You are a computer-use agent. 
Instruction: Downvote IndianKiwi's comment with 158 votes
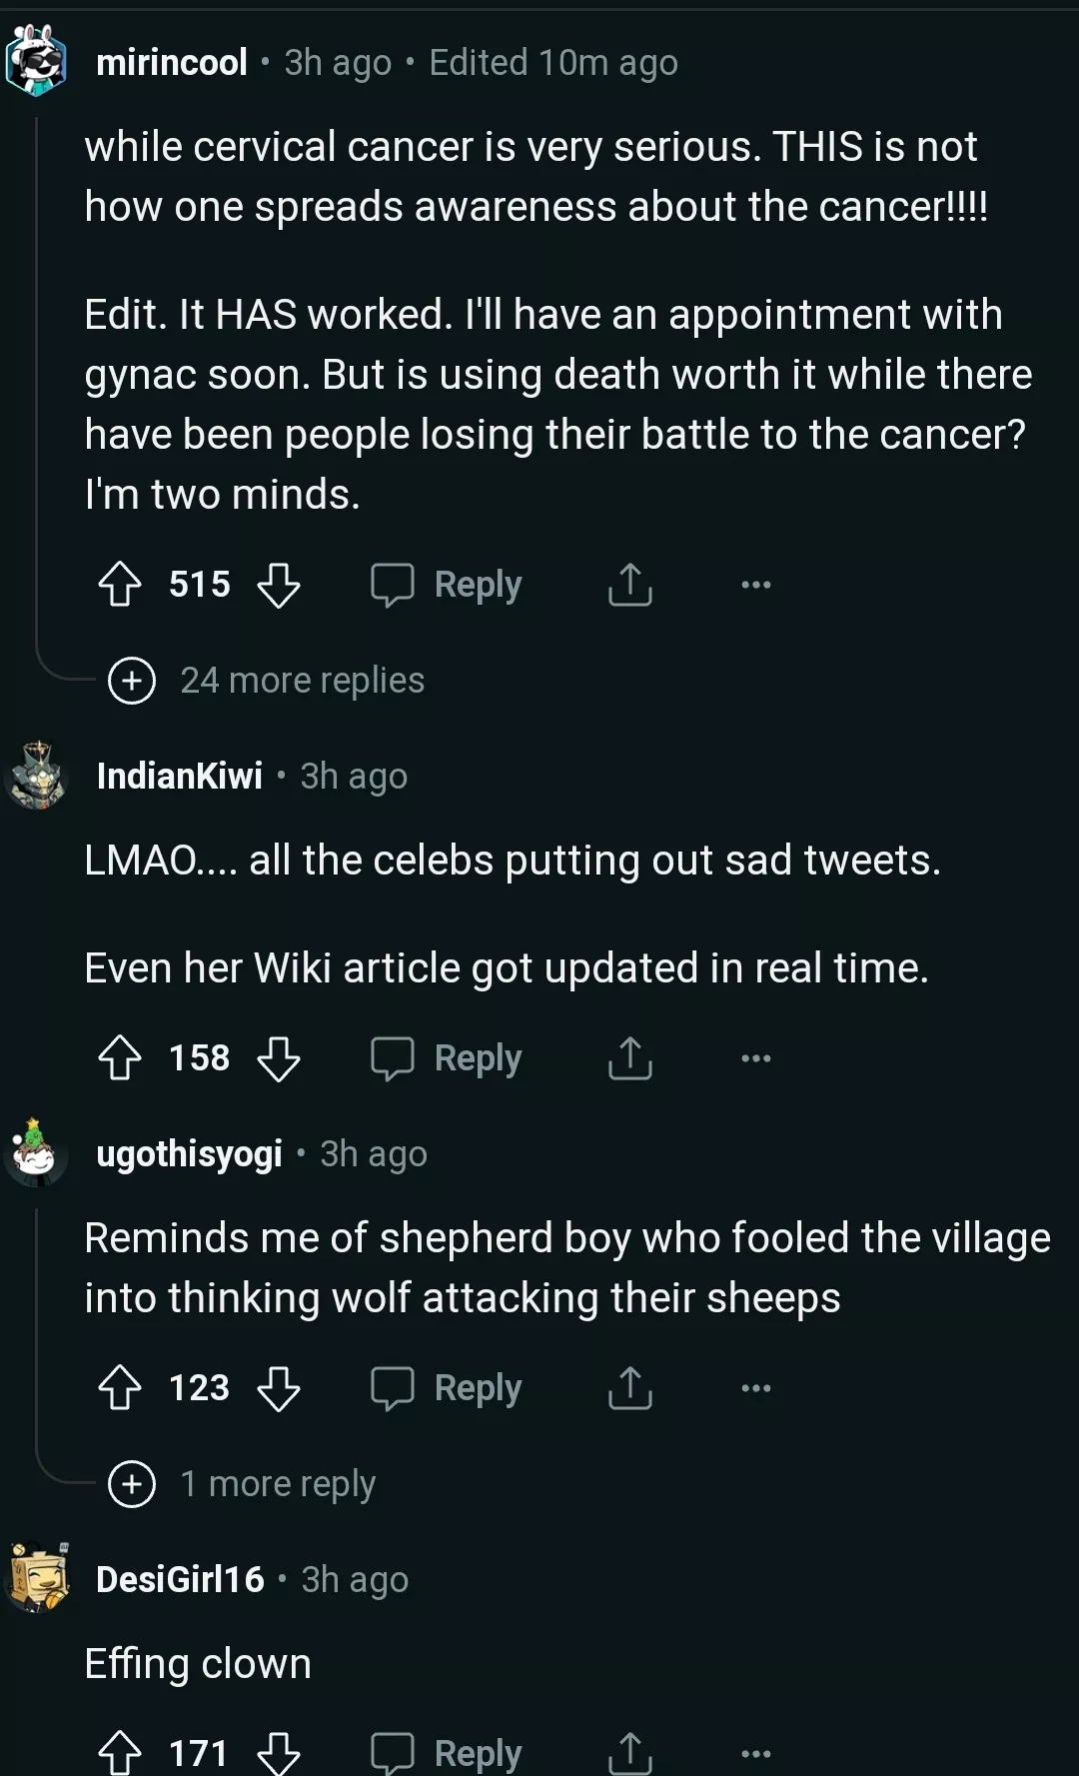pyautogui.click(x=279, y=1058)
